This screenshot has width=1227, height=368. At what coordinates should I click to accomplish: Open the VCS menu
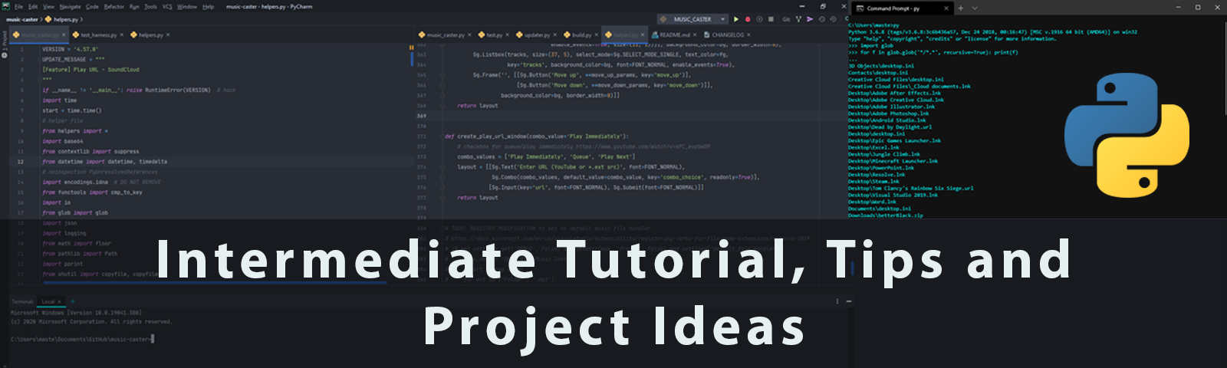coord(167,6)
